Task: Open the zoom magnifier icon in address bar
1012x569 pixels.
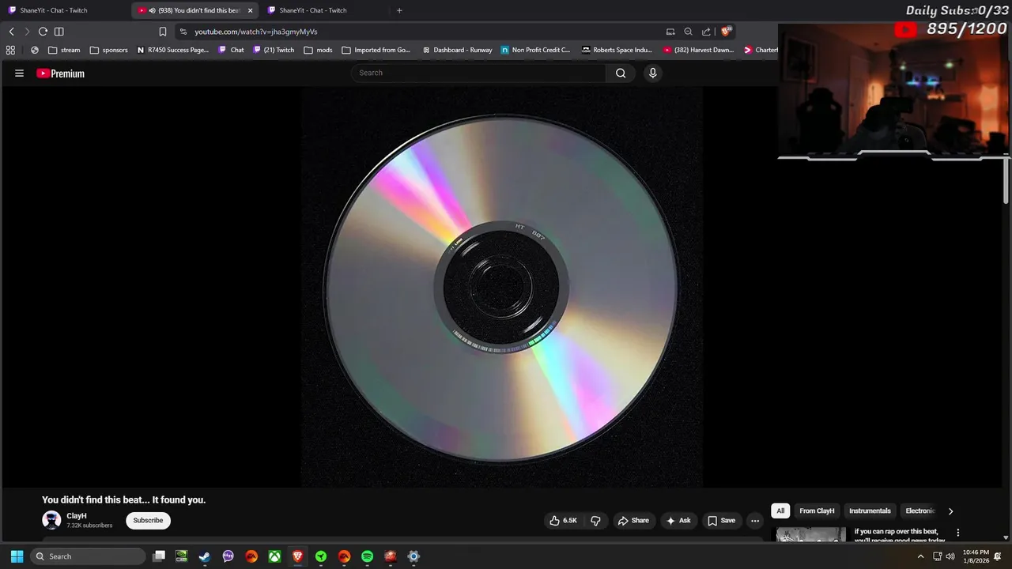Action: (x=688, y=32)
